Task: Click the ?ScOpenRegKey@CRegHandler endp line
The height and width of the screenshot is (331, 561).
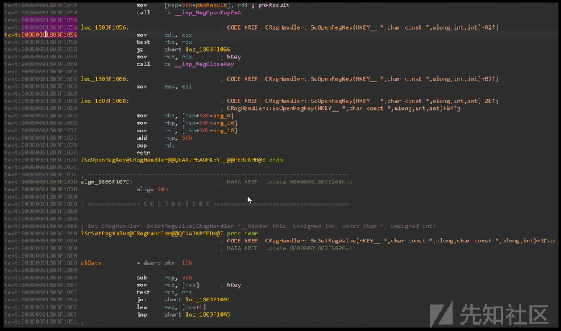Action: pos(182,160)
